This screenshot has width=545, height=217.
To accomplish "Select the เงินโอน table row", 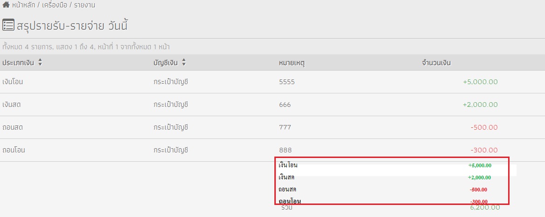I will 272,82.
